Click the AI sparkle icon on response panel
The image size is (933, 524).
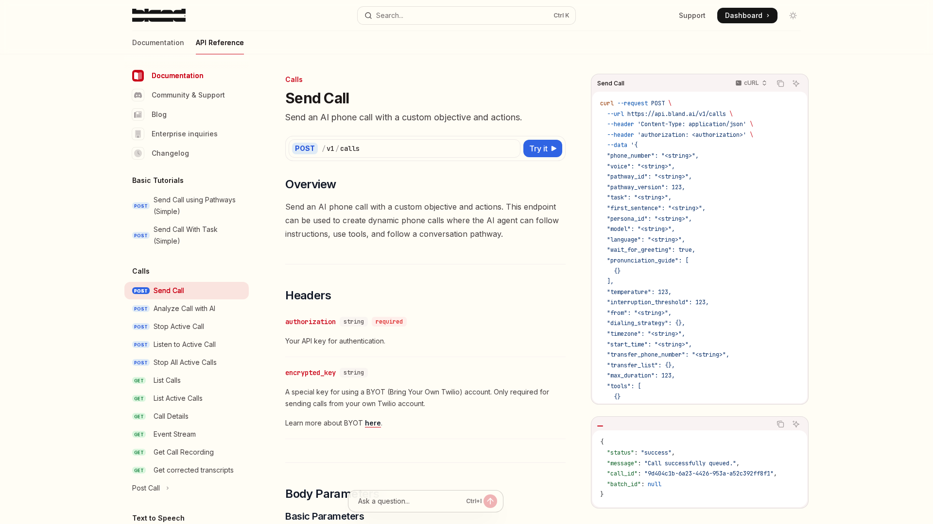(796, 424)
